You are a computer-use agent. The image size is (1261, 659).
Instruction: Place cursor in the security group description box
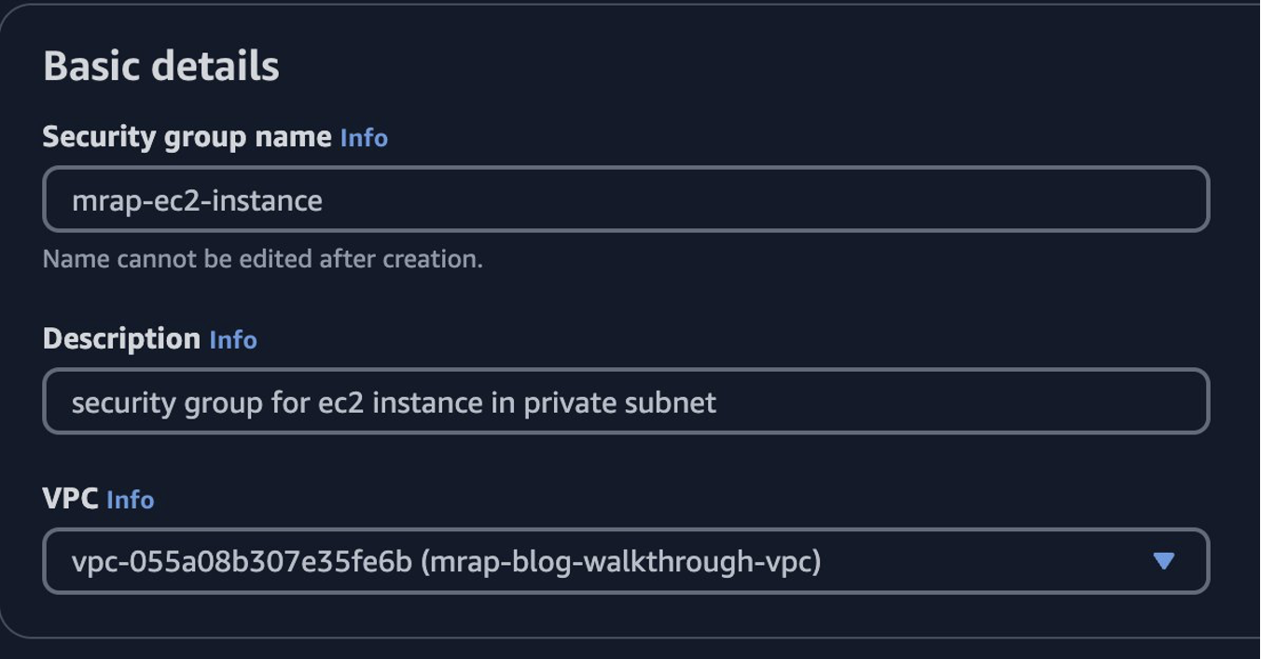pyautogui.click(x=625, y=403)
